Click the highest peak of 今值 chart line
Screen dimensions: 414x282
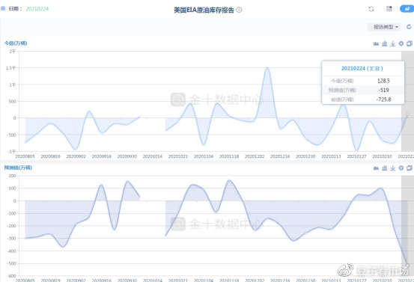pyautogui.click(x=267, y=68)
